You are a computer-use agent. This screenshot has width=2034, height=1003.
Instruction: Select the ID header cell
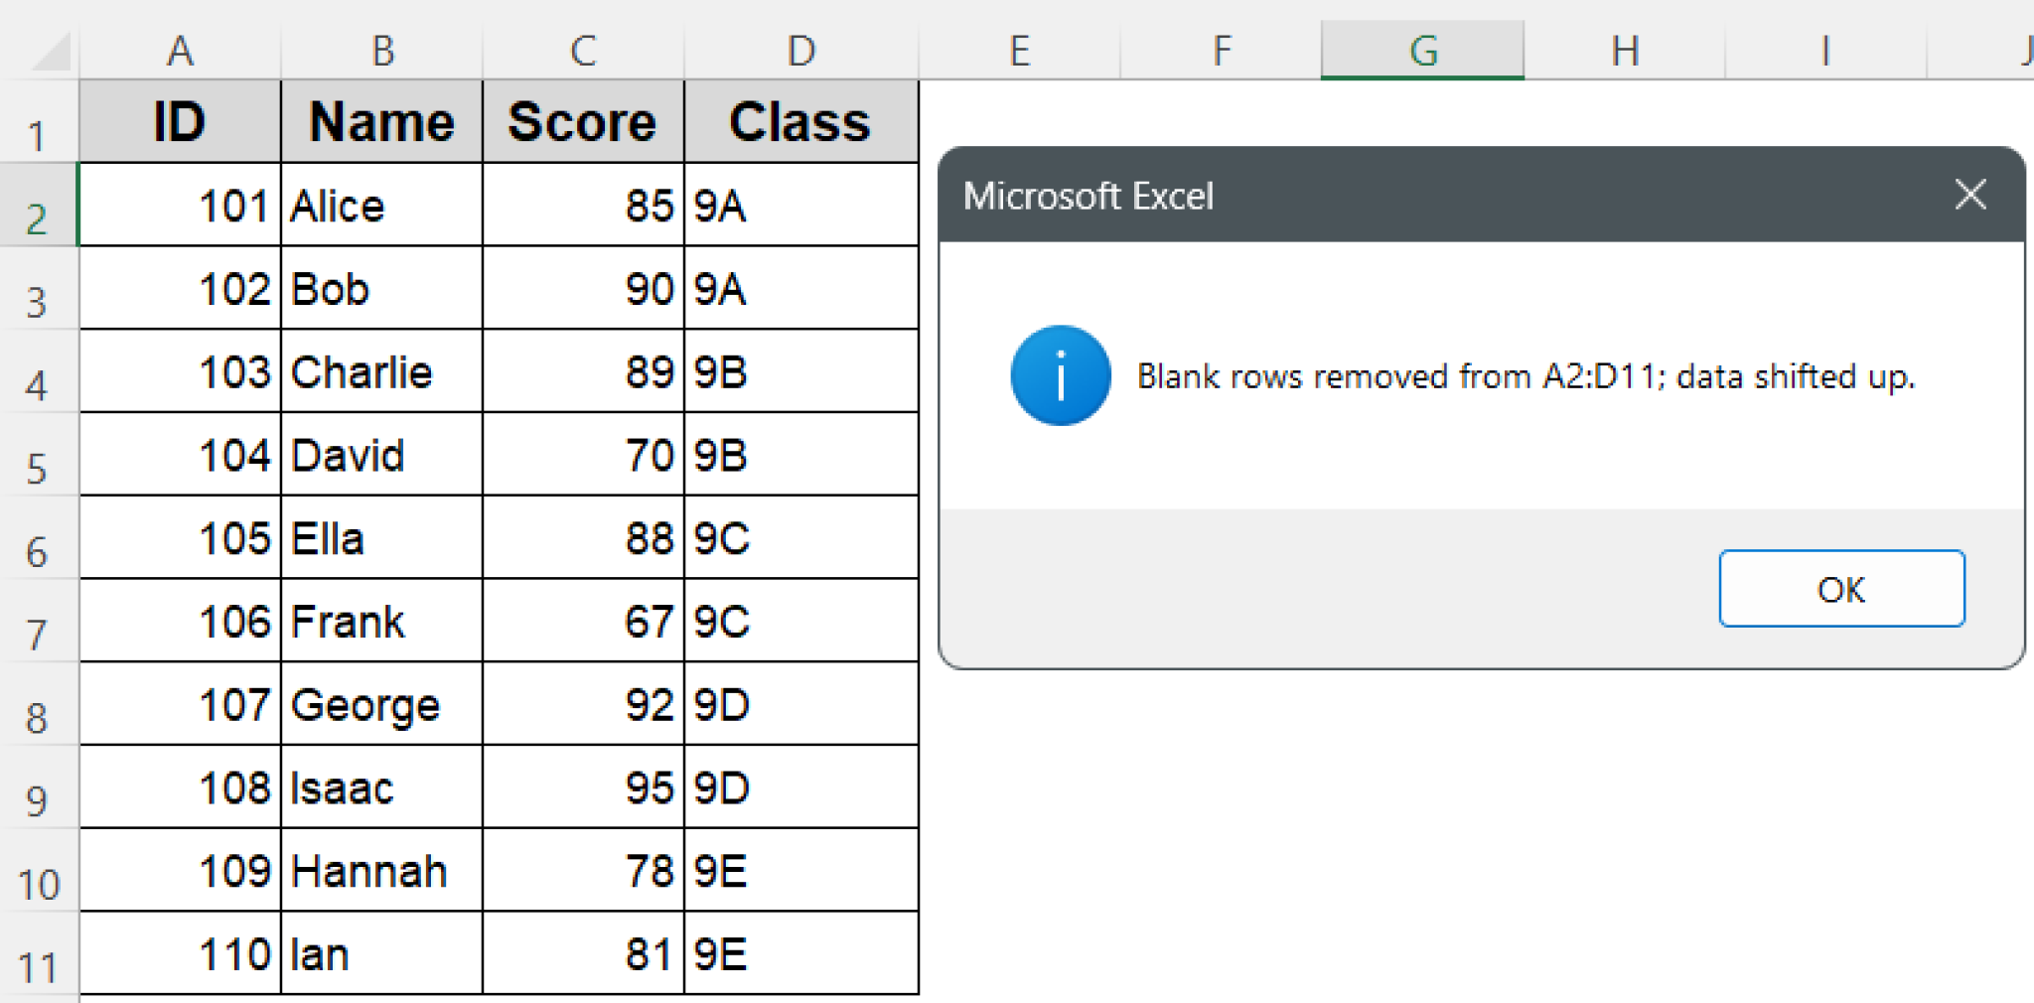click(180, 120)
